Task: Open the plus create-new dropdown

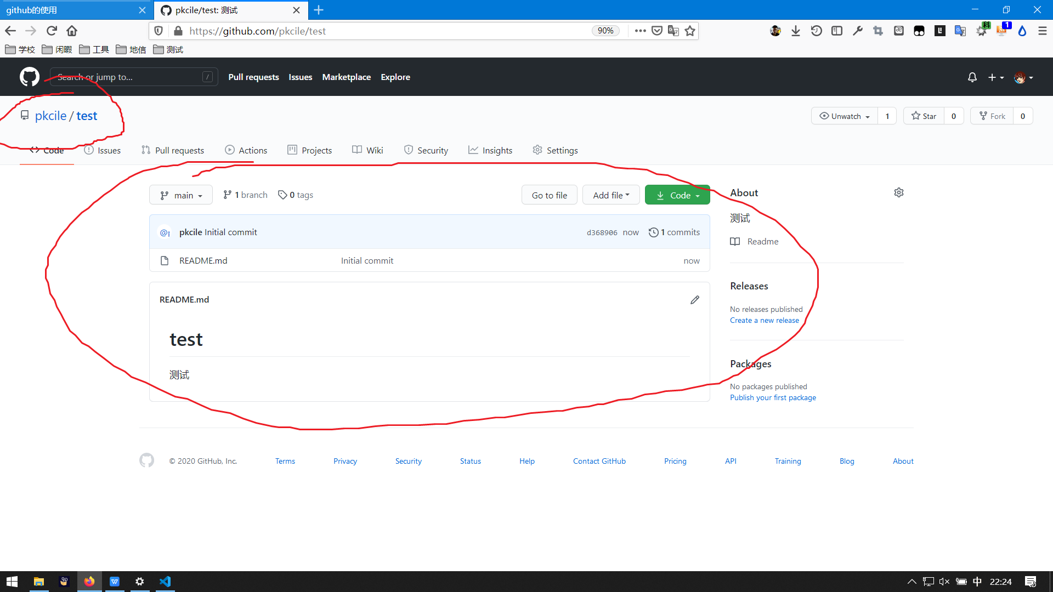Action: click(996, 77)
